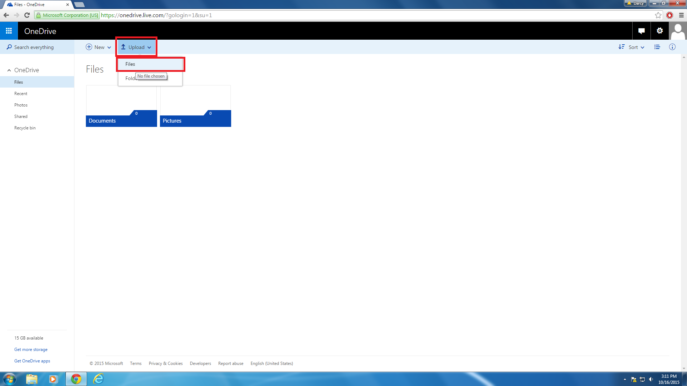Open Developers footer link
Viewport: 687px width, 386px height.
(x=200, y=363)
